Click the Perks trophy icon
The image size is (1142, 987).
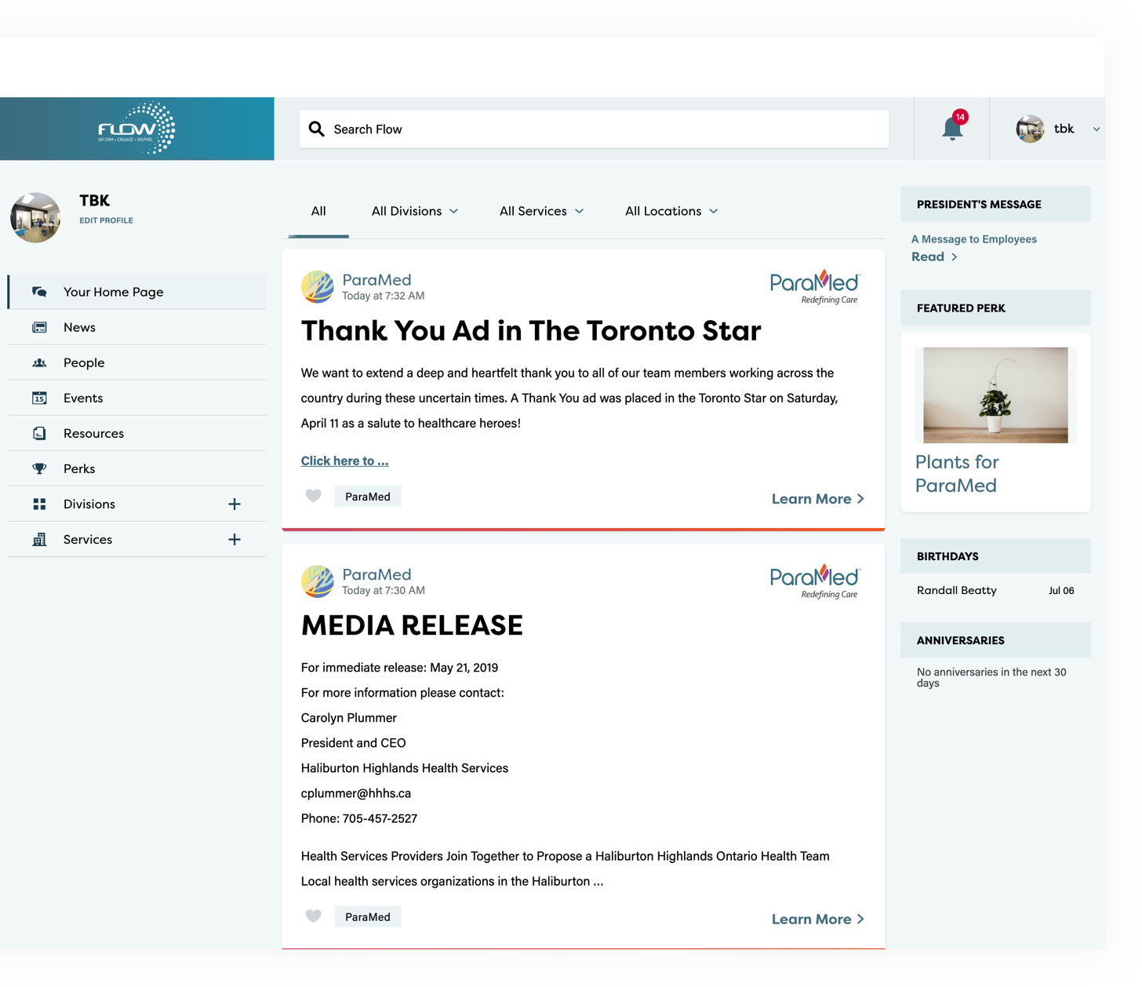point(39,468)
